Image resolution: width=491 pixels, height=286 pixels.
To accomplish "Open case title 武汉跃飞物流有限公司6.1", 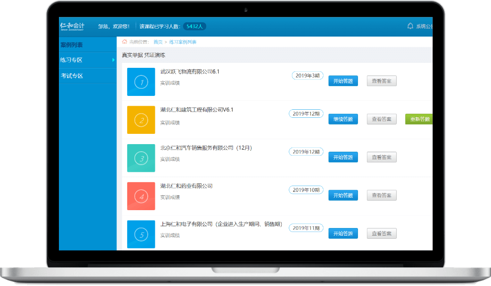I will (190, 72).
